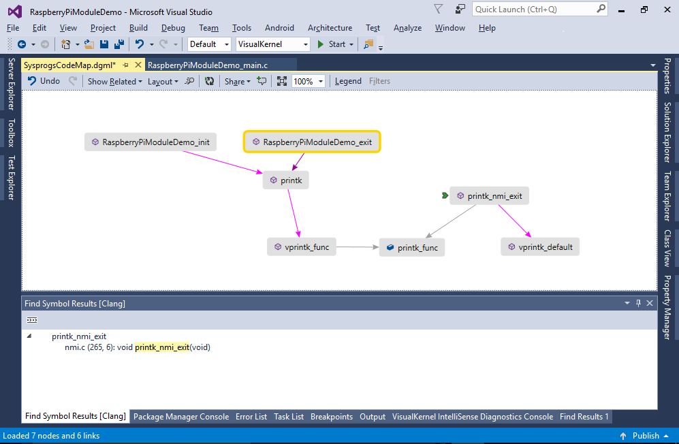Click the notifications flag filter icon
Viewport: 679px width, 444px height.
[x=438, y=9]
